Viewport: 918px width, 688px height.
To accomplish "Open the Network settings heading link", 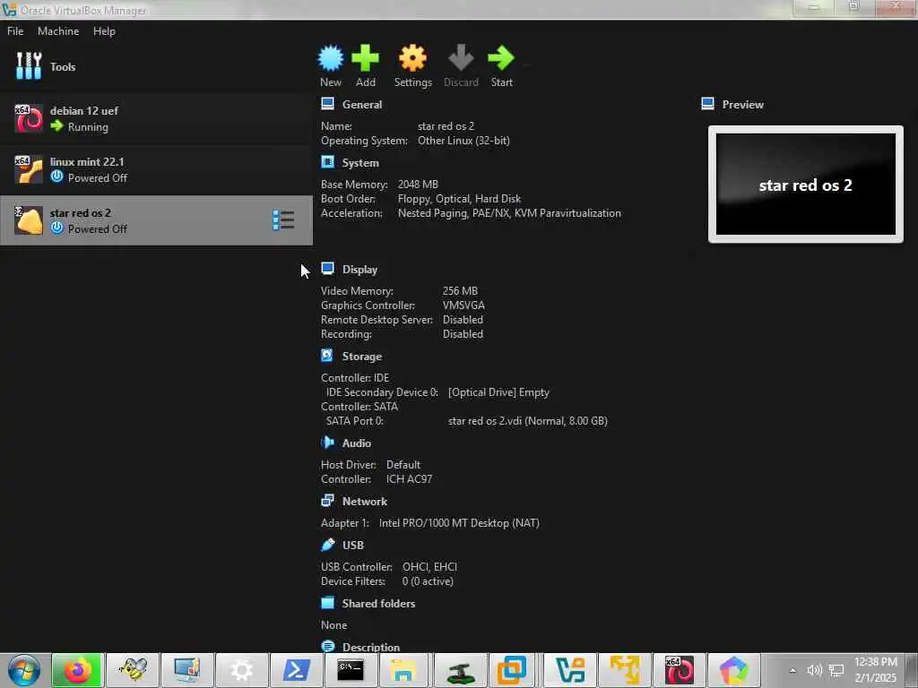I will (364, 502).
